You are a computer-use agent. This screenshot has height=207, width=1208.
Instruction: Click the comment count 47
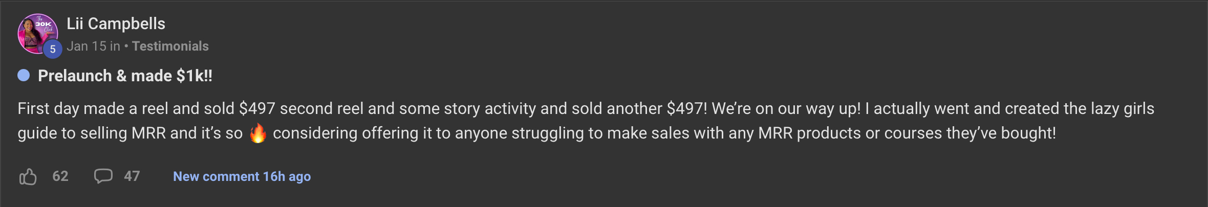tap(132, 176)
